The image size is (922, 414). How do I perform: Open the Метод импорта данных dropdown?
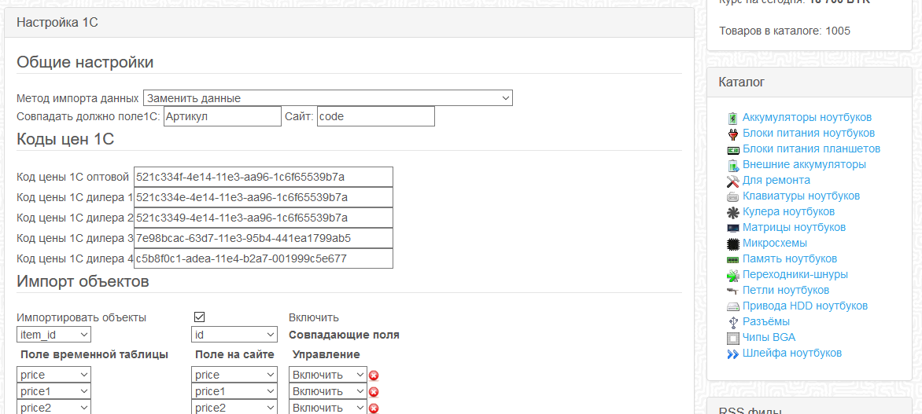point(327,98)
